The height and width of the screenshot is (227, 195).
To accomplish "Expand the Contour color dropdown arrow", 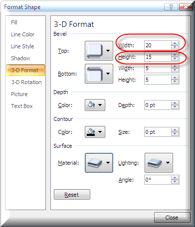I will click(100, 132).
